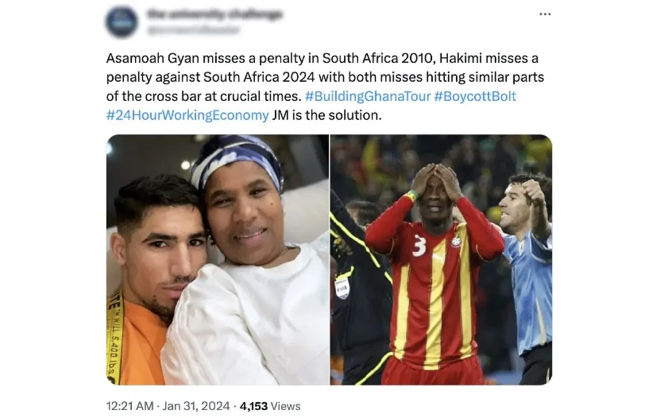The width and height of the screenshot is (668, 418).
Task: Click the 12:21 AM timestamp
Action: [130, 406]
